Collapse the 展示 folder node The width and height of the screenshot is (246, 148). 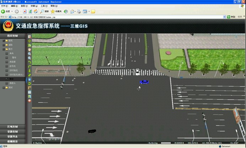click(x=7, y=49)
